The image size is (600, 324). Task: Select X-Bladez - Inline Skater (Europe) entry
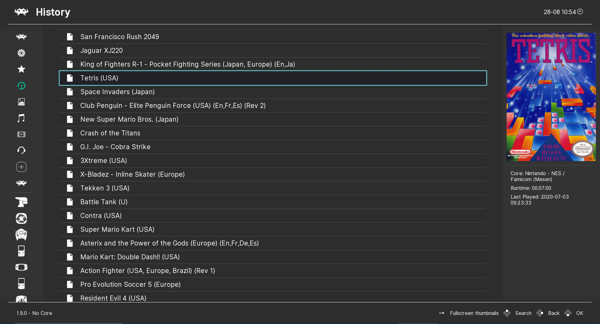coord(272,174)
